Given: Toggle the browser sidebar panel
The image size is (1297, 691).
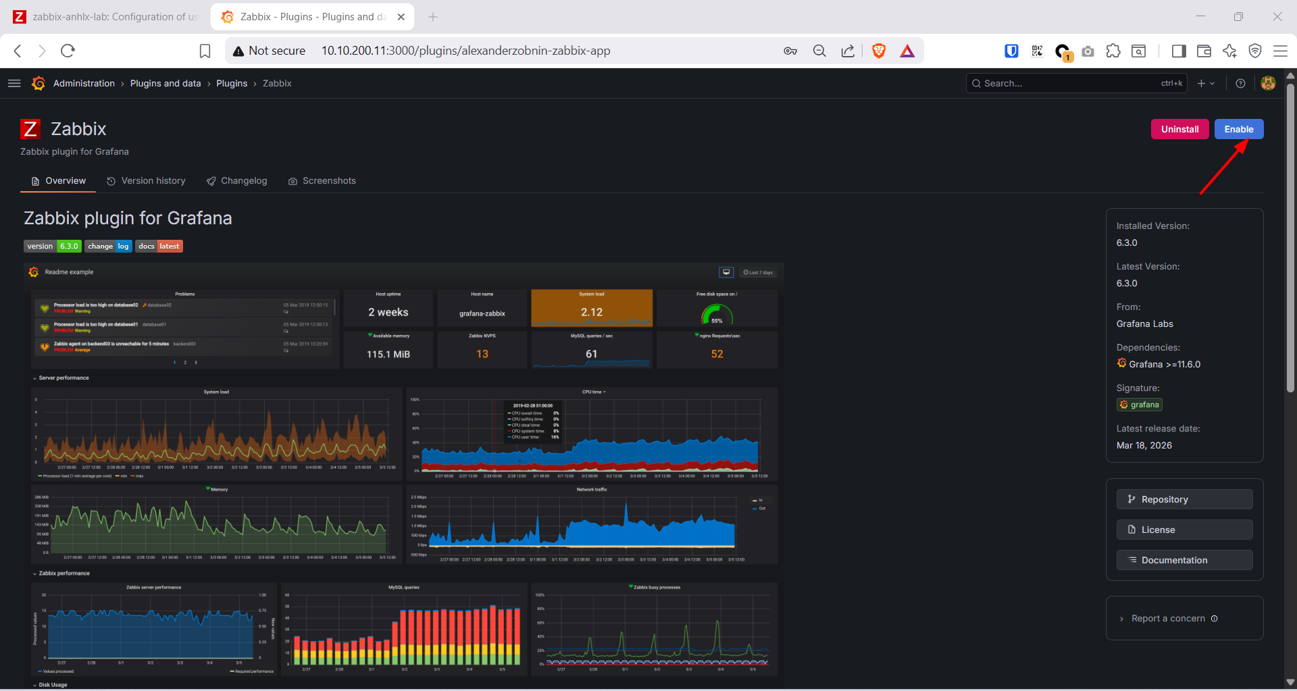Looking at the screenshot, I should [x=1179, y=51].
